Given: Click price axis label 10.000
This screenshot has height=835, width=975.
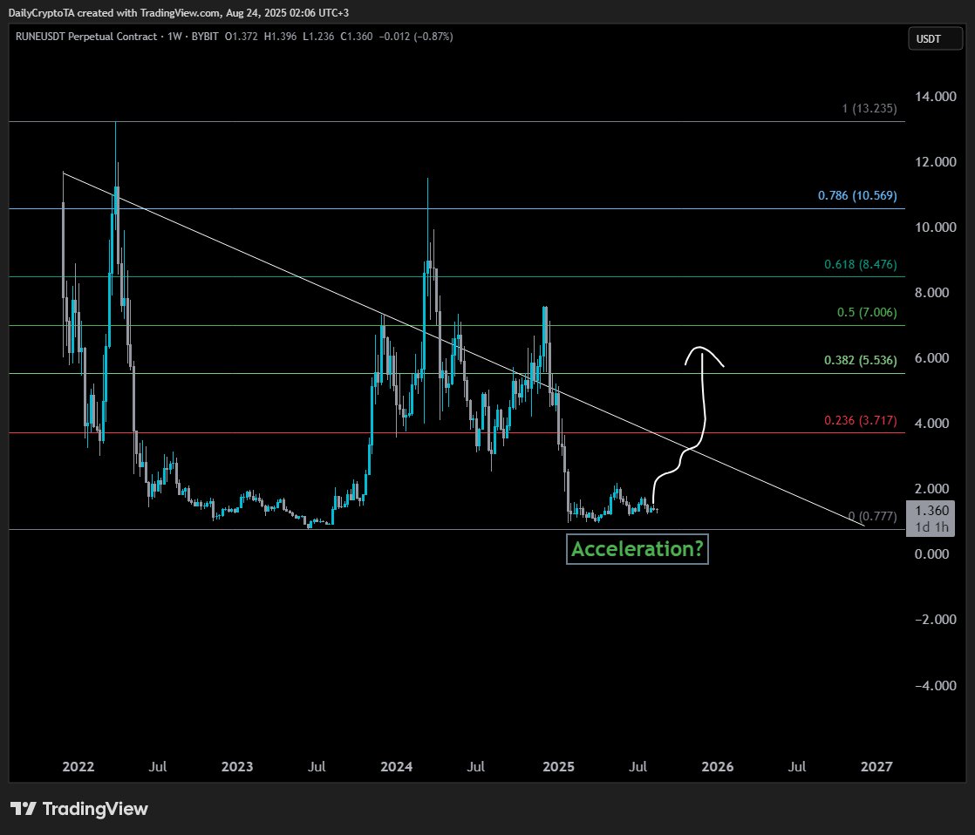Looking at the screenshot, I should click(x=936, y=227).
